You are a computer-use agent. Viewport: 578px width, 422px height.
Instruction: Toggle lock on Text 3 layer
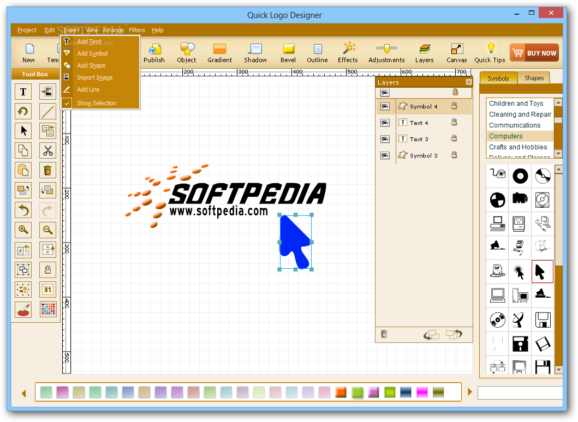(454, 138)
